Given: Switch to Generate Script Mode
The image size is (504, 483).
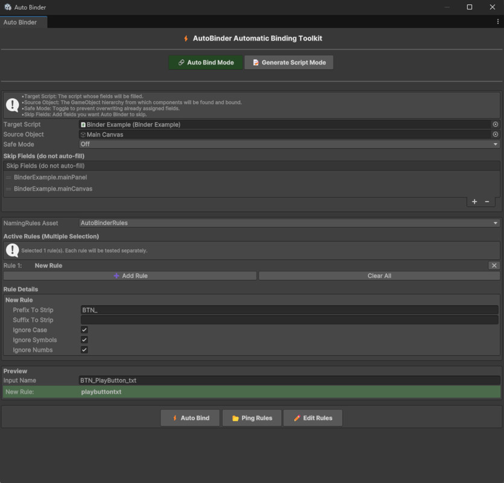Looking at the screenshot, I should pos(289,62).
